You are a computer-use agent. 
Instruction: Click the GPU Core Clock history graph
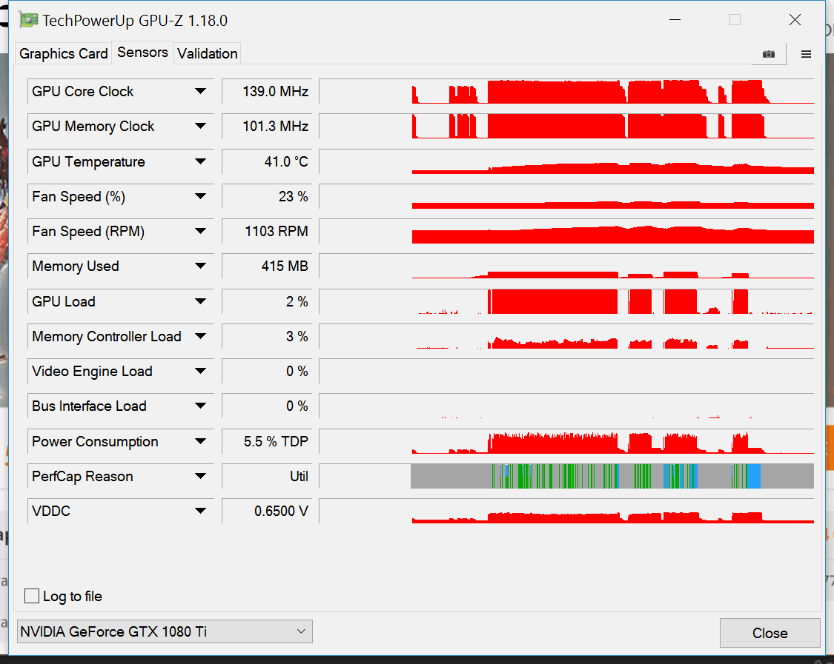tap(566, 91)
